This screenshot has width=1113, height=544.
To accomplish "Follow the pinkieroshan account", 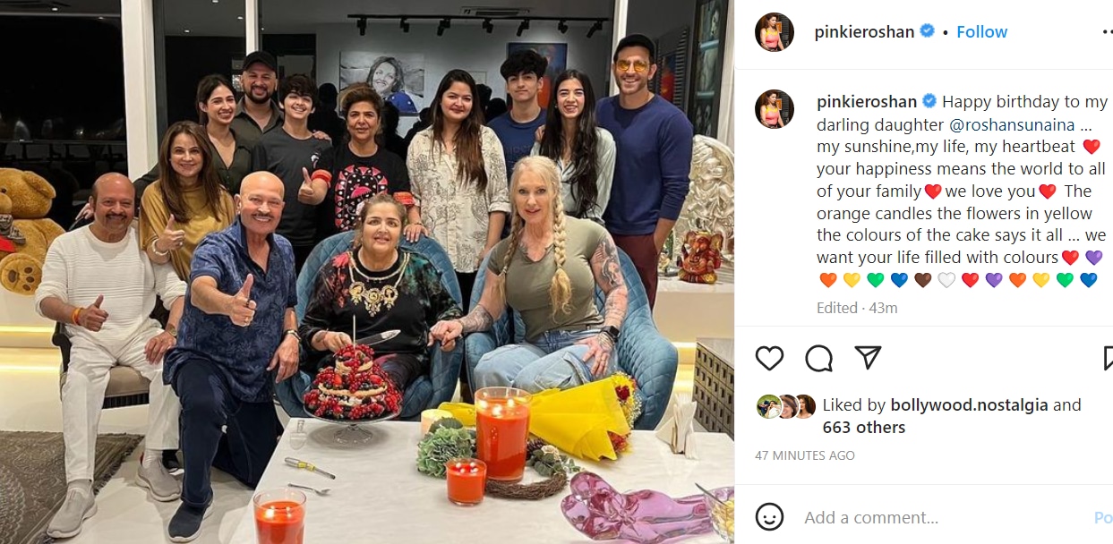I will click(981, 31).
